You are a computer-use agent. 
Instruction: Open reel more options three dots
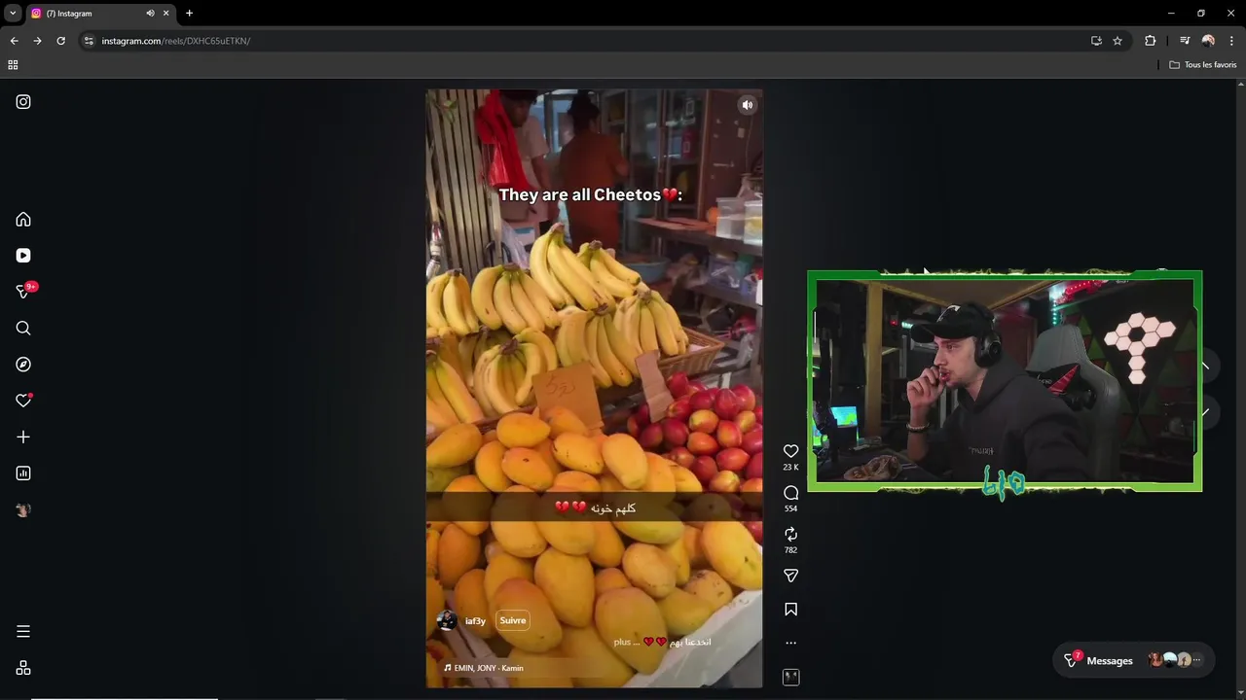(790, 643)
